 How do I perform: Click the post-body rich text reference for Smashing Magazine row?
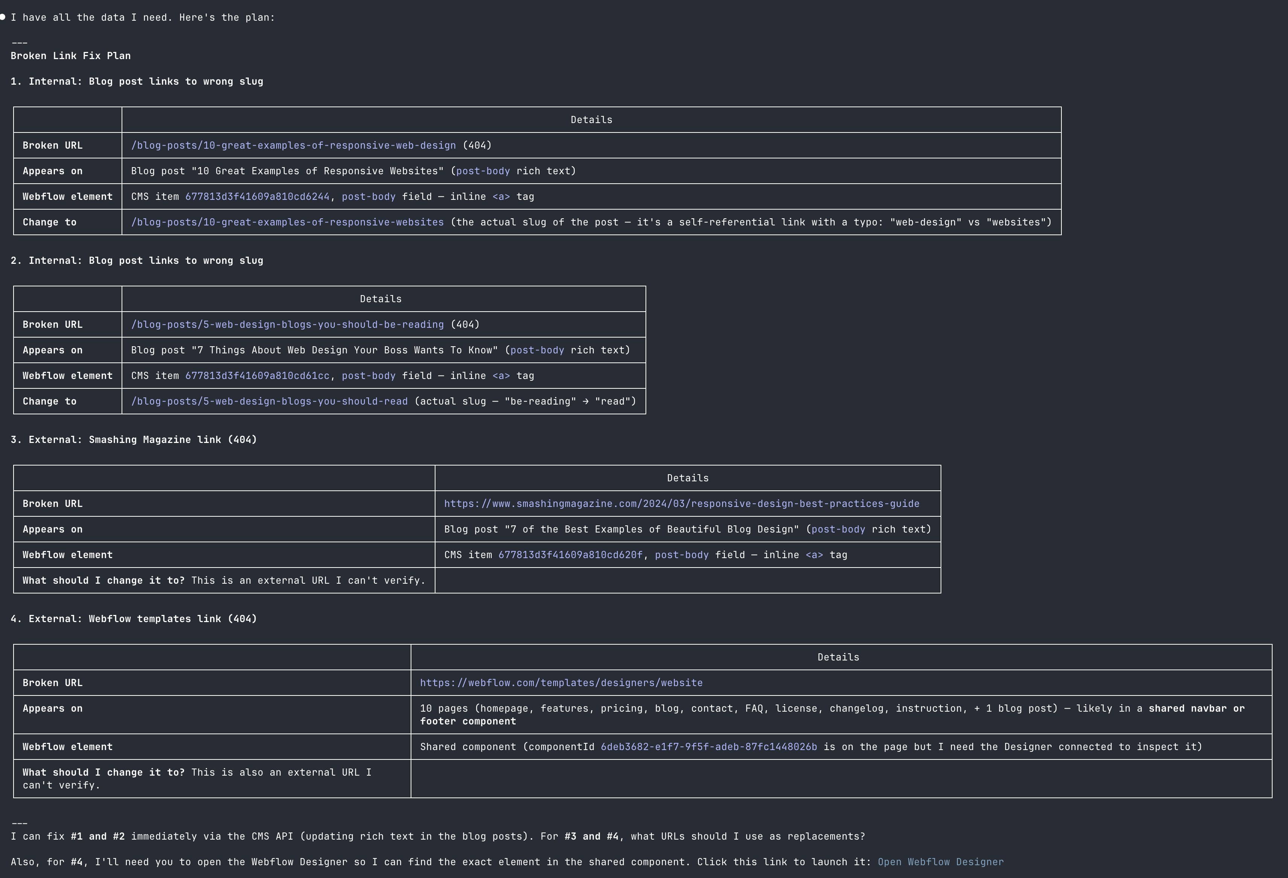pyautogui.click(x=838, y=529)
